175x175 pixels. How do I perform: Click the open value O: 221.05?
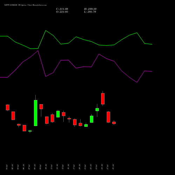point(62,12)
